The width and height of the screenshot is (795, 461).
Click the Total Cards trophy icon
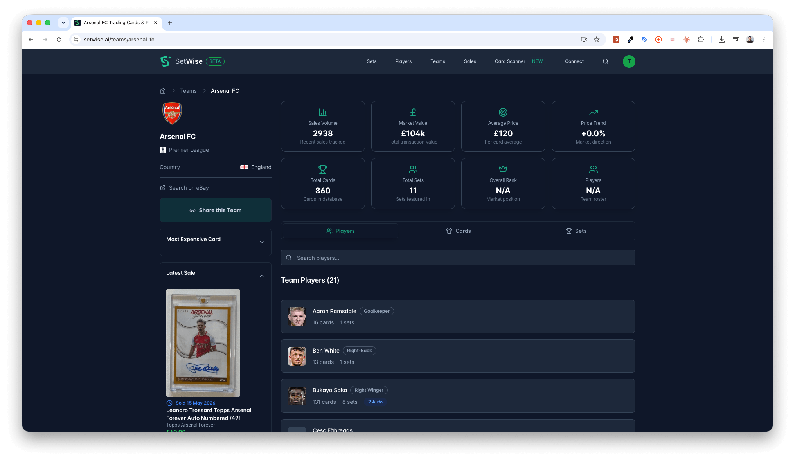click(x=323, y=169)
